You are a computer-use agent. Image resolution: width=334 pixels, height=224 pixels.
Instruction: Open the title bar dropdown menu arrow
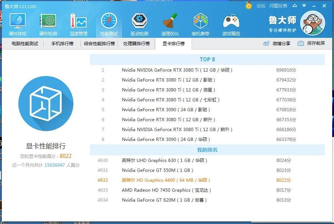pos(304,6)
